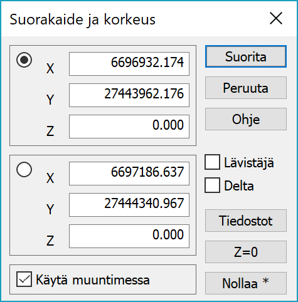Focus second X field 6697186.637

129,174
